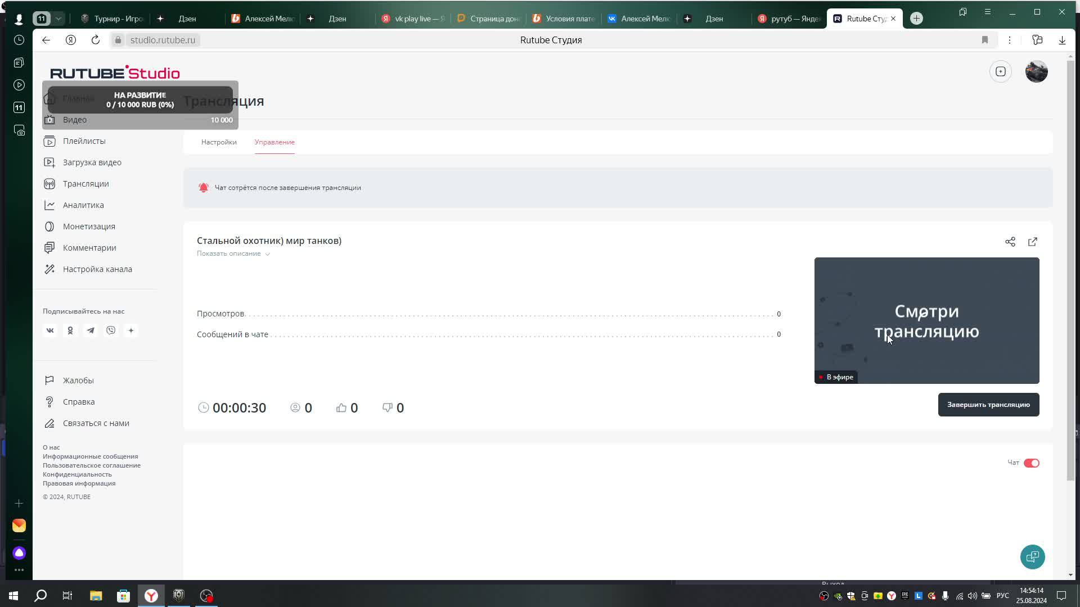Switch to the Настройки tab

point(219,142)
